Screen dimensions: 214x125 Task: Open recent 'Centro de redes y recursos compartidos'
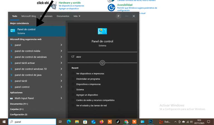[95, 100]
